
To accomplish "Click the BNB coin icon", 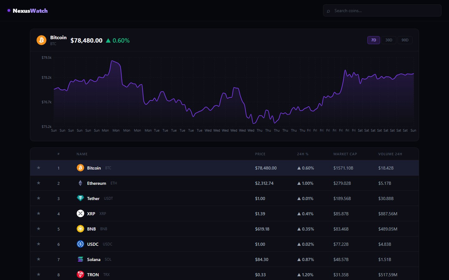I will [80, 229].
